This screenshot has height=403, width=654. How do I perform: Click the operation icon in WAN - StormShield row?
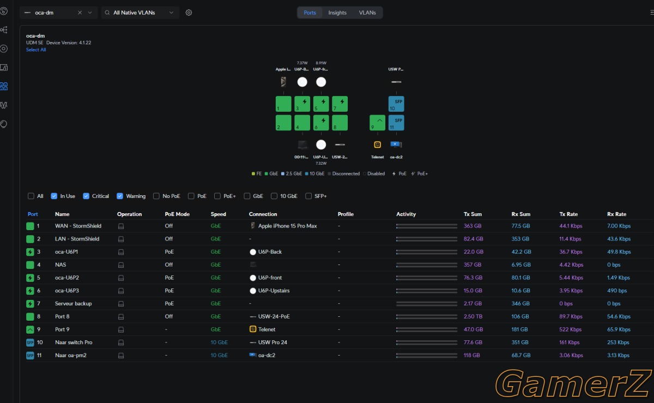coord(121,226)
